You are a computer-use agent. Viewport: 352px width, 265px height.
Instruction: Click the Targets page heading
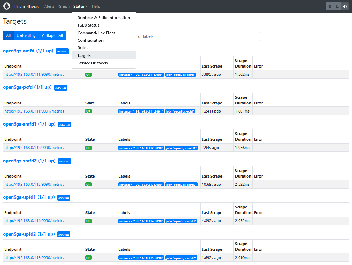[15, 21]
